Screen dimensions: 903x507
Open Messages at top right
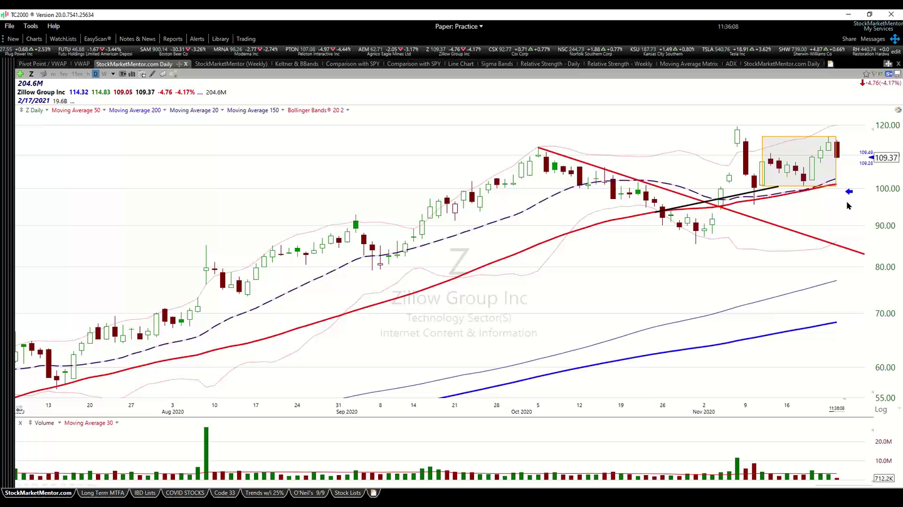point(873,39)
